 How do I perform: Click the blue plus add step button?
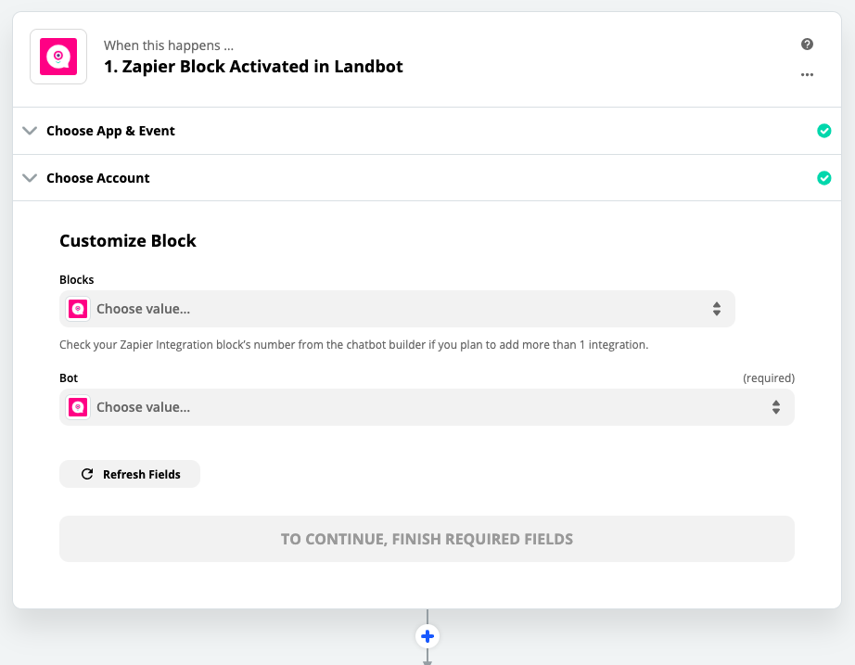427,636
